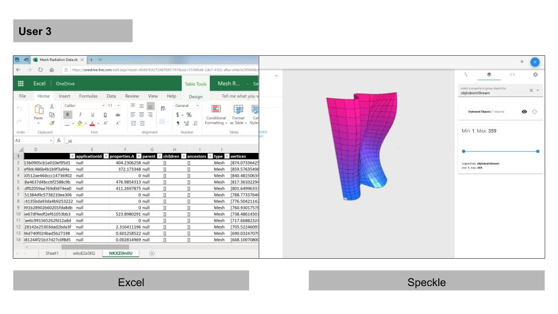The height and width of the screenshot is (314, 558).
Task: Expand the group-by property dropdown arrow
Action: point(538,91)
